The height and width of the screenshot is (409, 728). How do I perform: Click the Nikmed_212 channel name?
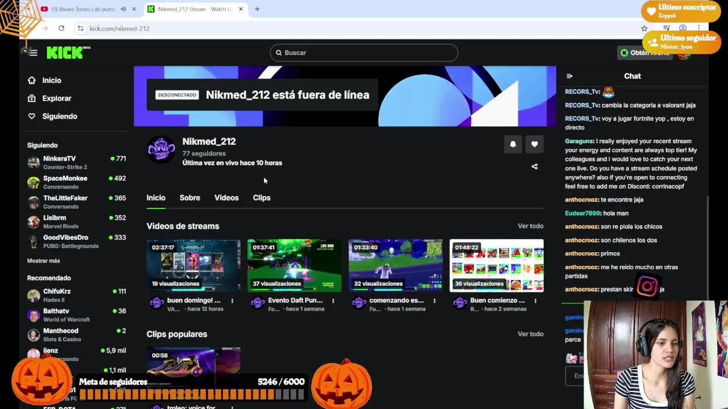pyautogui.click(x=209, y=141)
